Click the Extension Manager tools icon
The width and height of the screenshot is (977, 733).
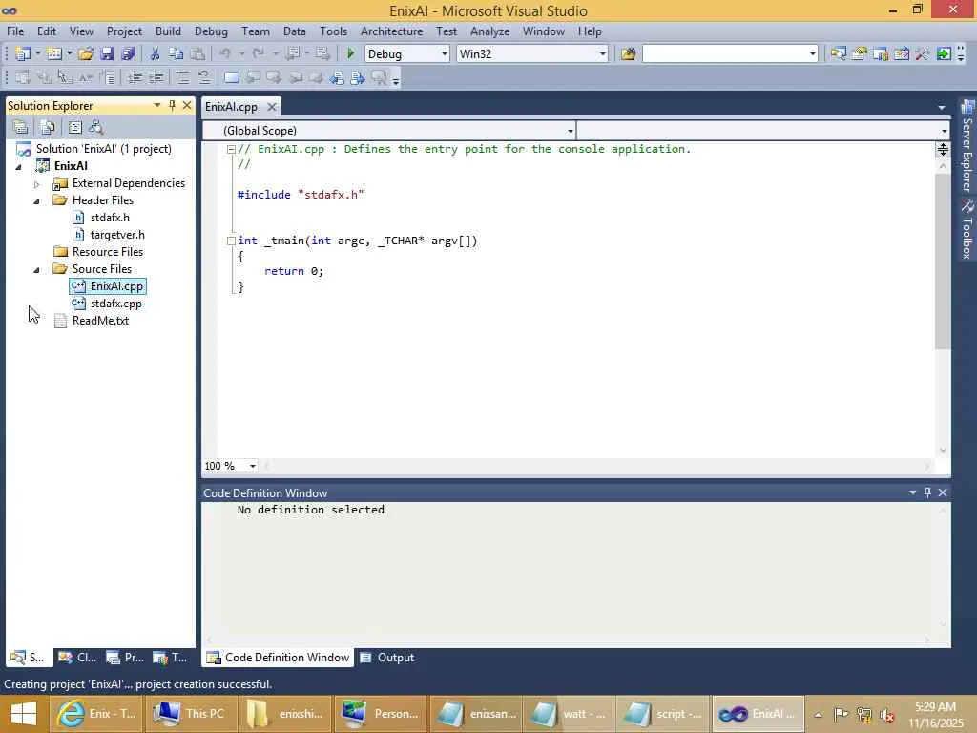point(923,54)
